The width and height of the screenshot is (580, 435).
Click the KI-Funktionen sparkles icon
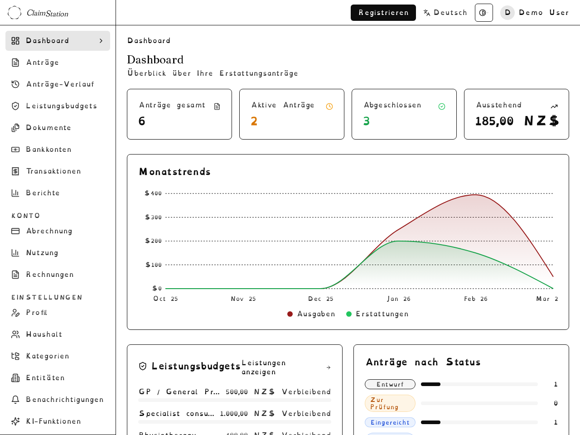(15, 421)
